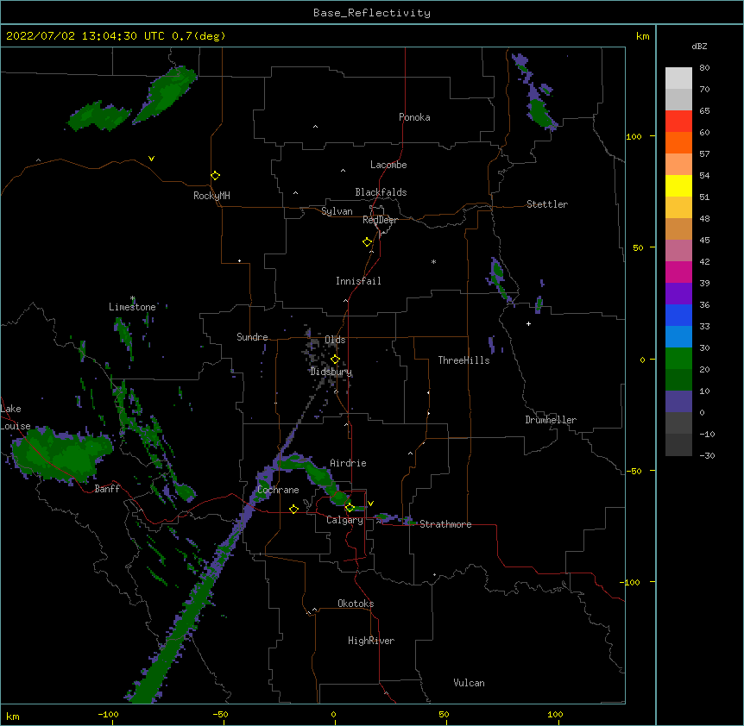Click the Limestone map label

[x=132, y=307]
